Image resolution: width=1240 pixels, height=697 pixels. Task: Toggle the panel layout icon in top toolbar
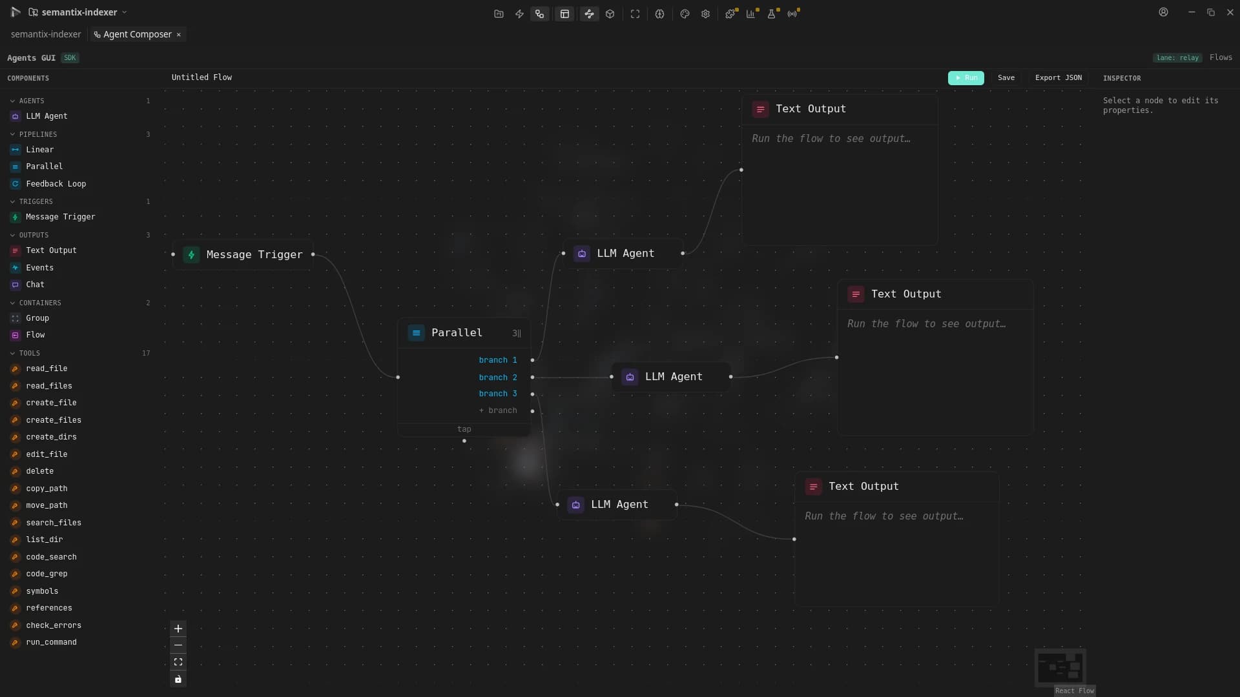click(564, 14)
